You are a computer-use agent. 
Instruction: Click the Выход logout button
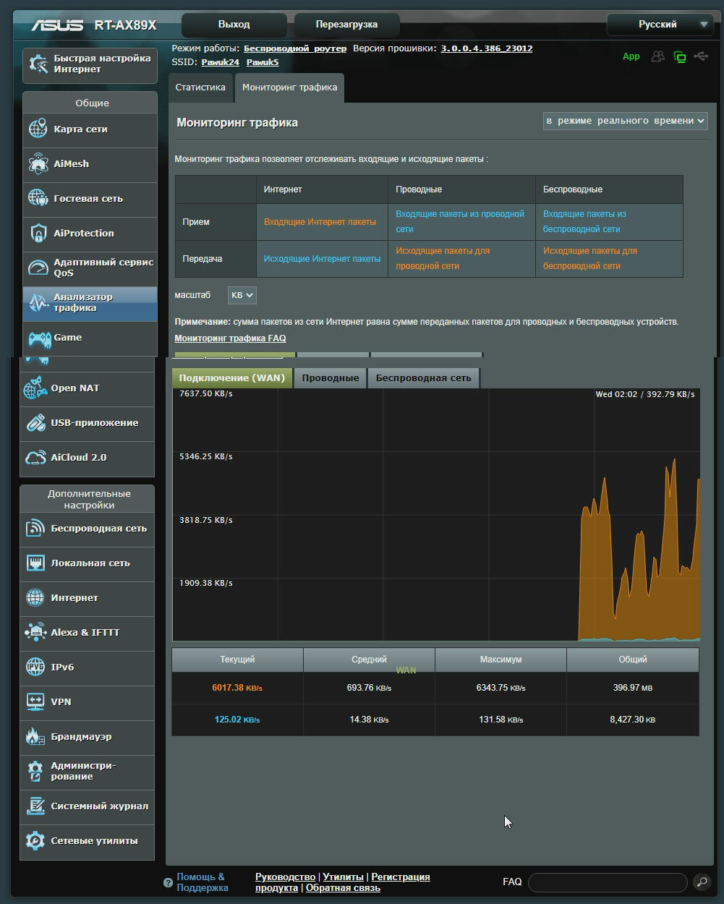pos(234,25)
